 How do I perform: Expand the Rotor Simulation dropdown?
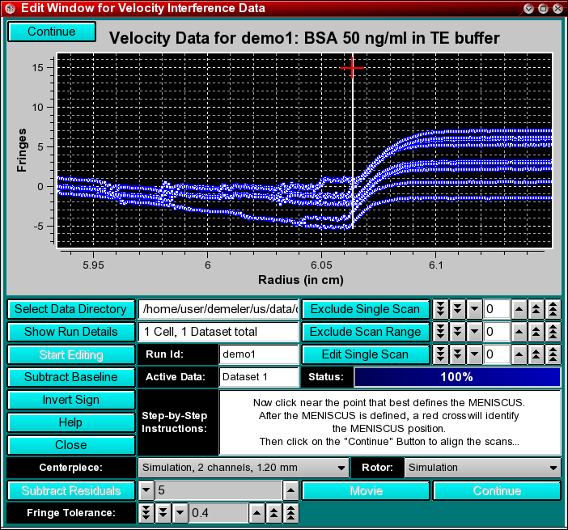[483, 468]
